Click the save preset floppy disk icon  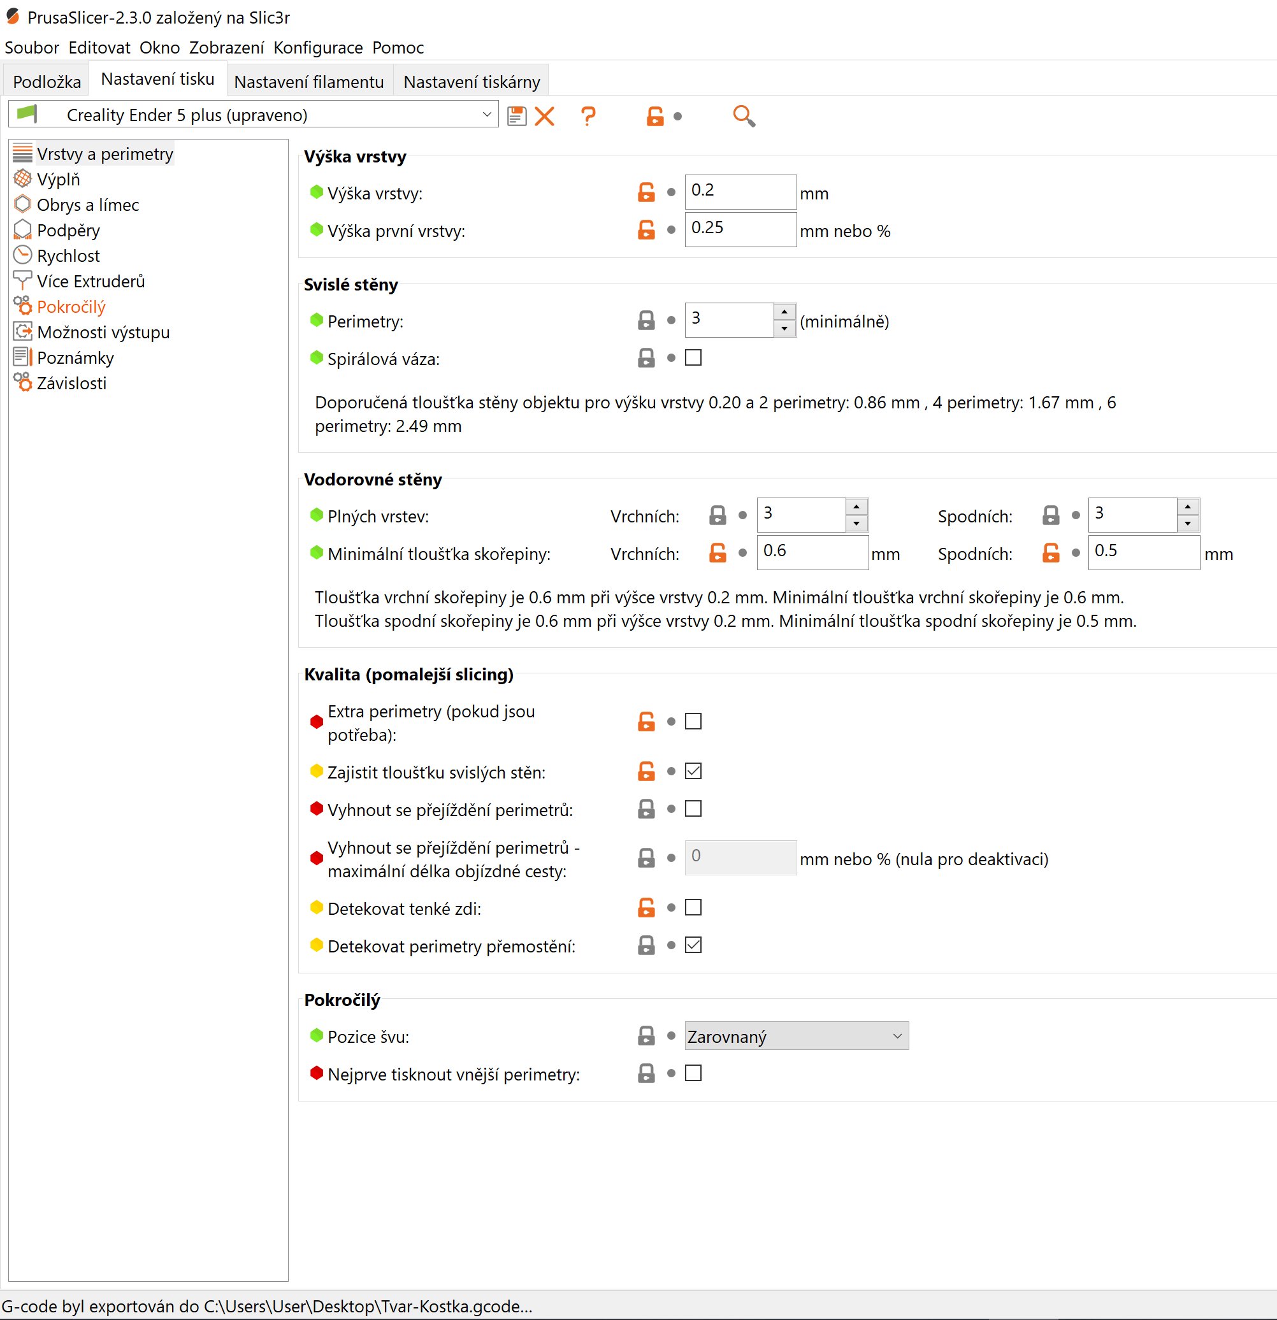click(x=516, y=116)
